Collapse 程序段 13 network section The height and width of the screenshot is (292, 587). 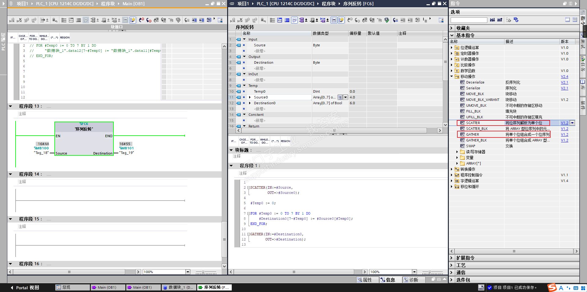(11, 106)
